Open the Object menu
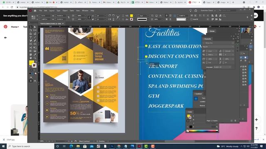The height and width of the screenshot is (149, 266). click(65, 11)
